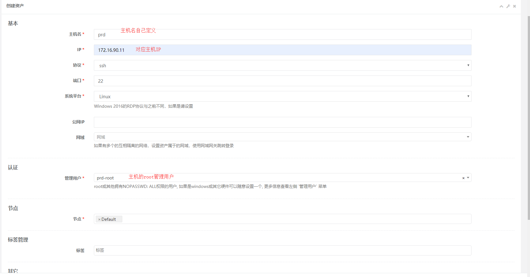
Task: Open the 网域 dropdown
Action: [283, 137]
